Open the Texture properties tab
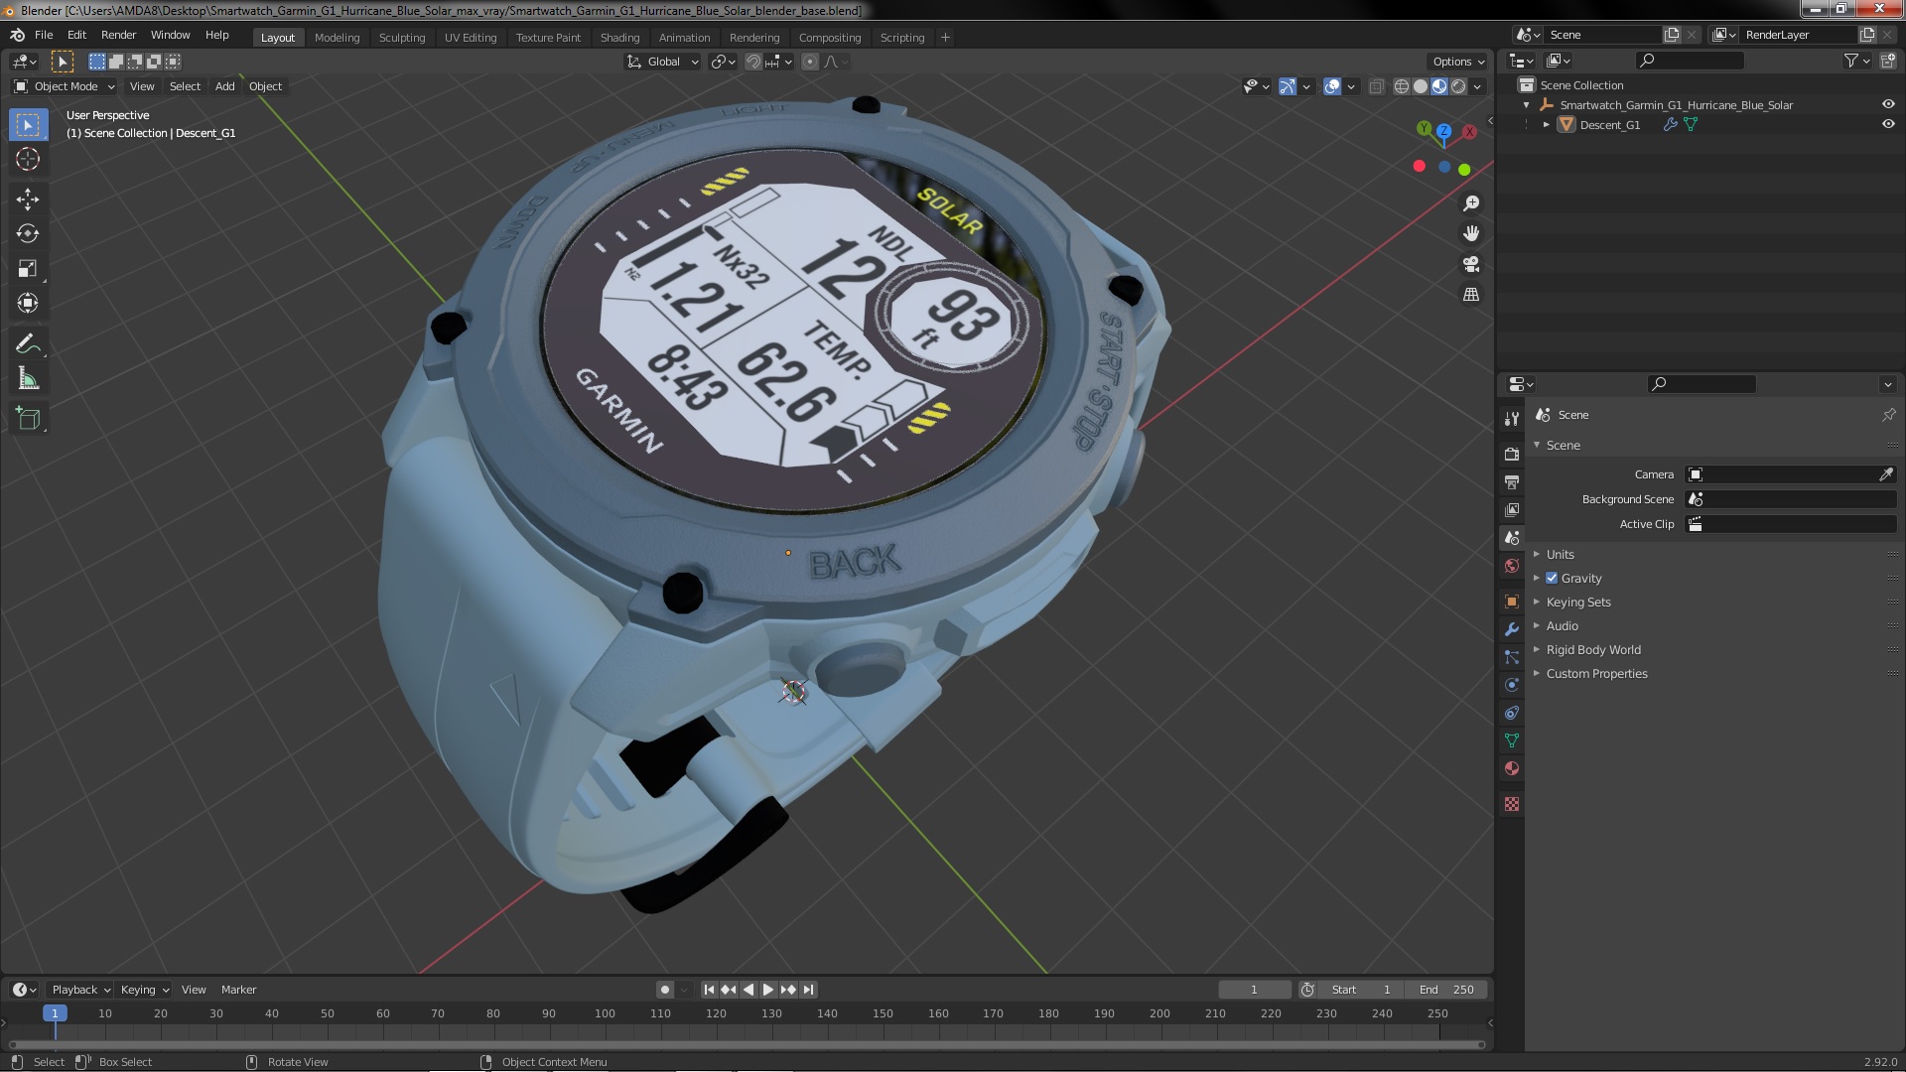Screen dimensions: 1906x1072 tap(1511, 804)
